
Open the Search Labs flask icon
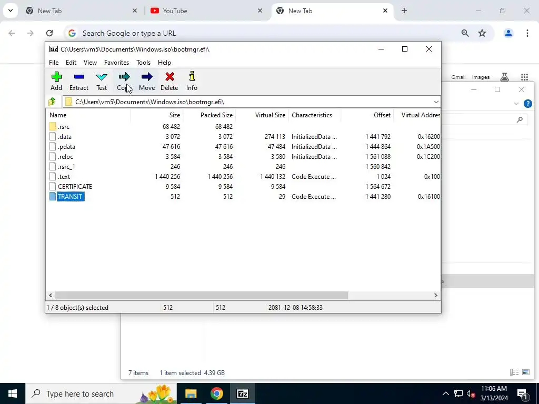tap(505, 77)
